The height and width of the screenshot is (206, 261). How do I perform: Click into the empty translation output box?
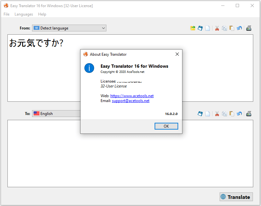tap(130, 154)
